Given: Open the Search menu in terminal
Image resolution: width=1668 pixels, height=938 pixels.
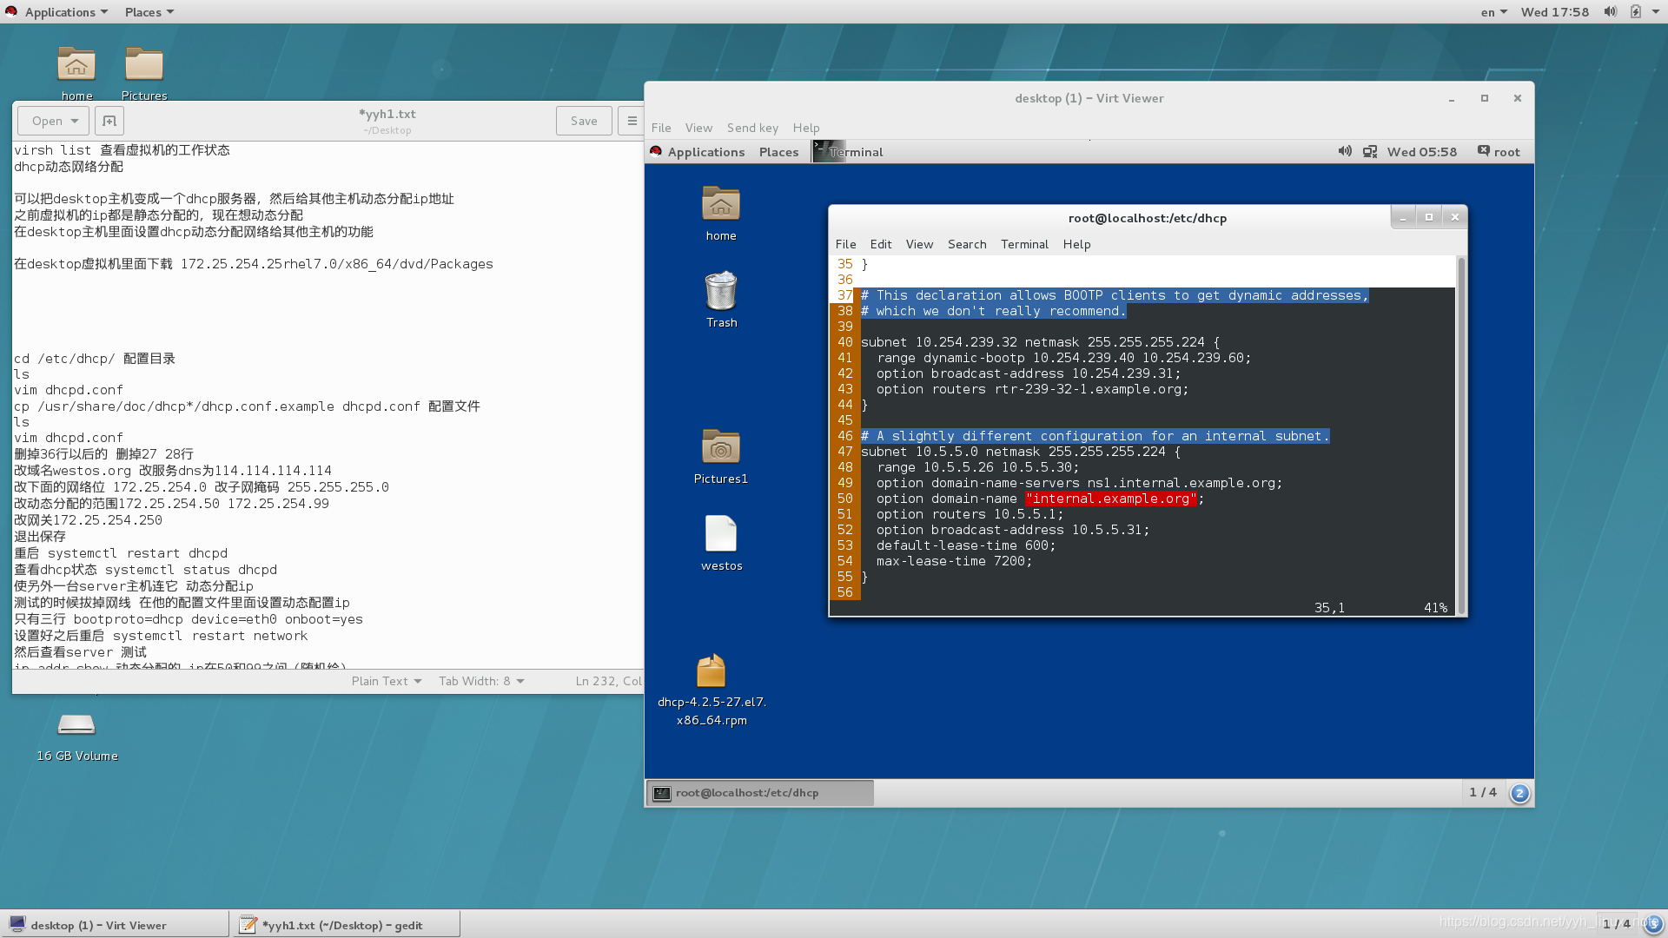Looking at the screenshot, I should click(x=966, y=244).
